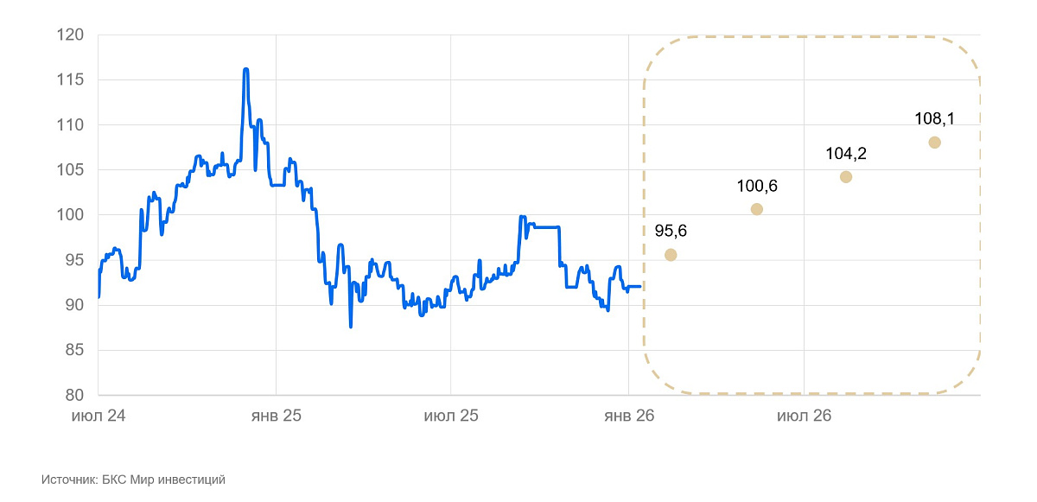Click the 110 y-axis label
The image size is (1037, 502).
69,125
